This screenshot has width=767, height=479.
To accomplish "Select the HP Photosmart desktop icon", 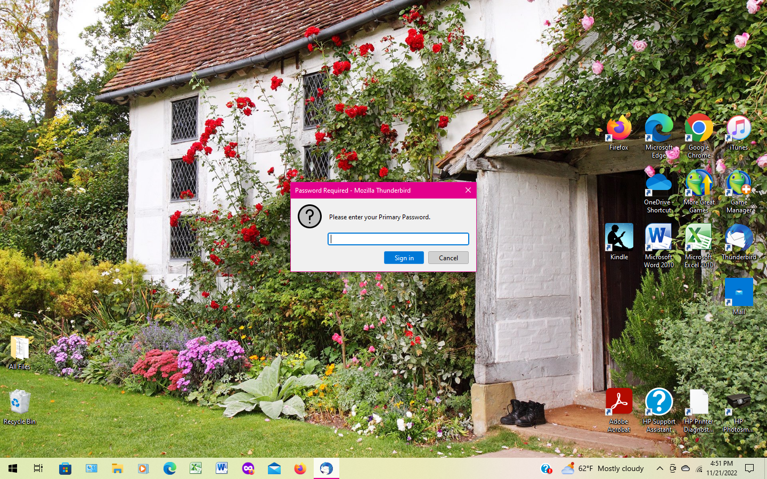I will point(739,410).
